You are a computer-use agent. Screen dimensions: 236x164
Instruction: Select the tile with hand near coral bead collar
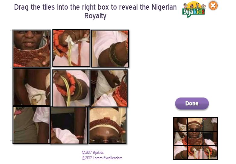(109, 88)
